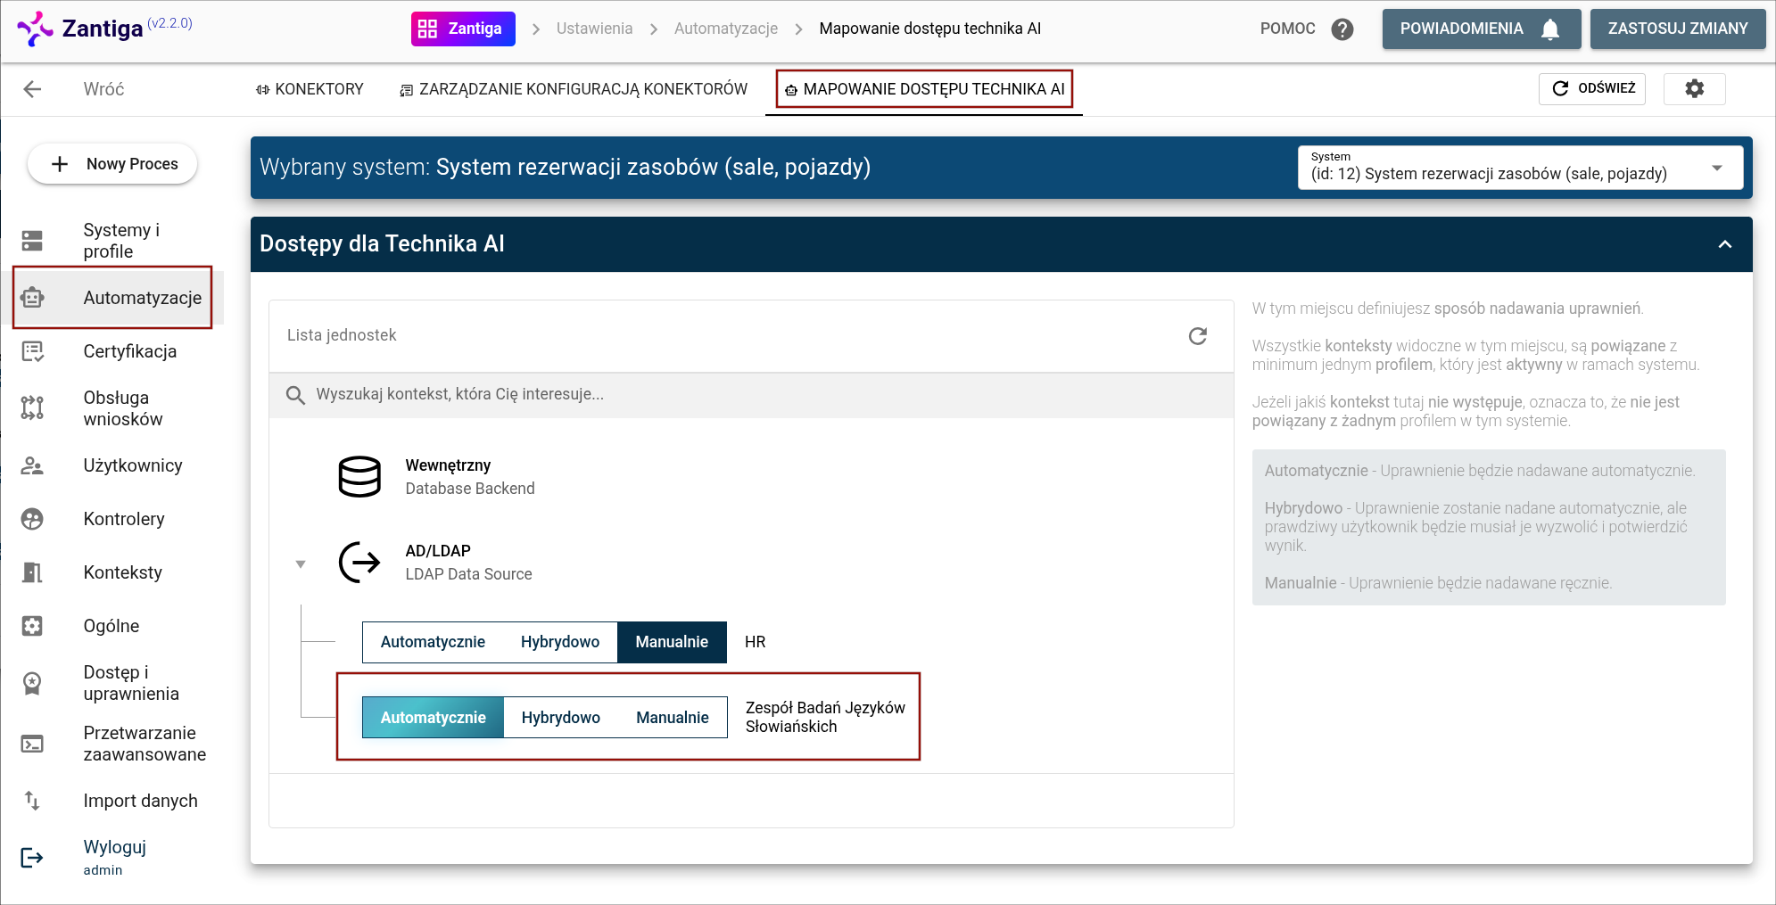
Task: Collapse the Dostępy dla Technika AI panel
Action: coord(1724,244)
